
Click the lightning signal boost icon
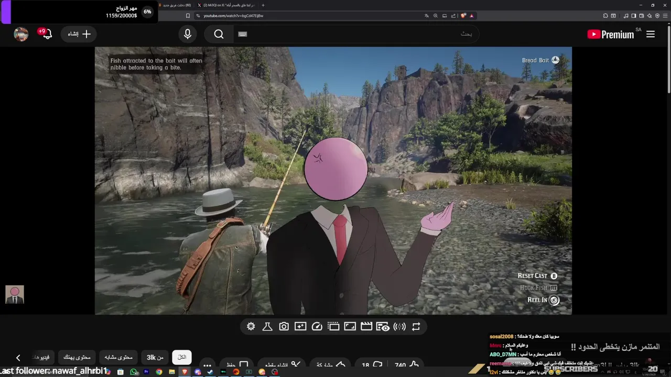(399, 326)
